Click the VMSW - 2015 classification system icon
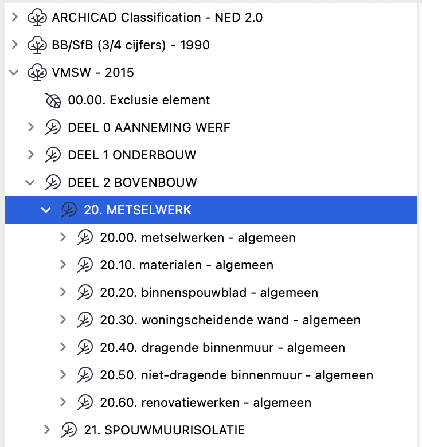The image size is (422, 447). tap(37, 73)
